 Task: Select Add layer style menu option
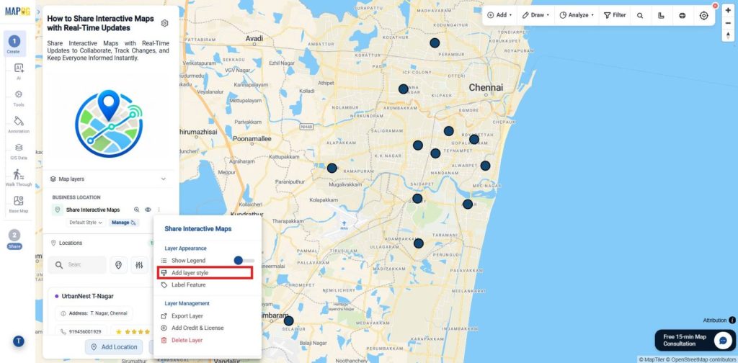[205, 273]
